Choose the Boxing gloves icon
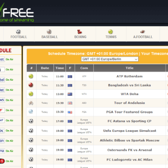Screen dimensions: 168x168 pos(79,32)
